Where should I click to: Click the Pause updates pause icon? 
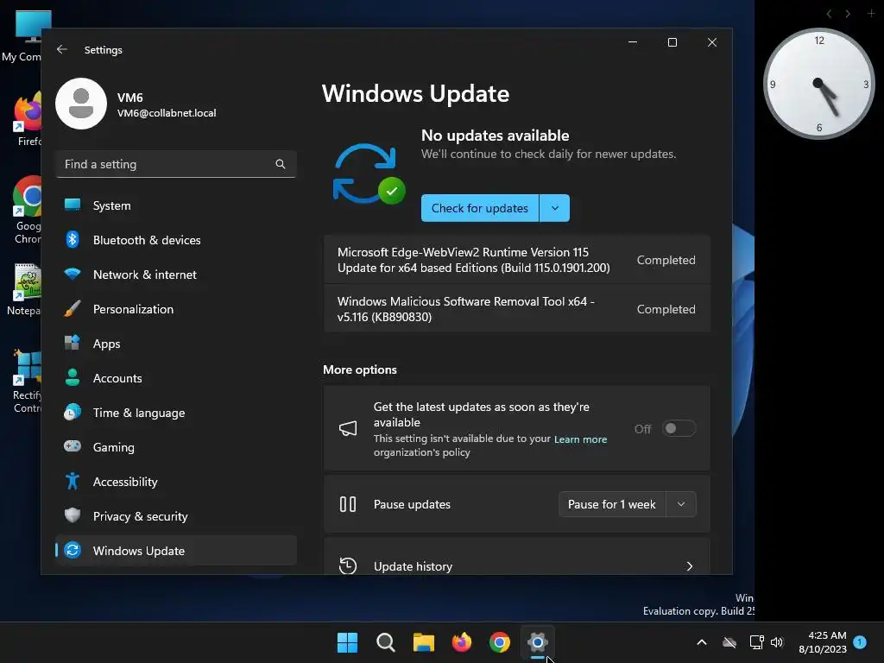pyautogui.click(x=348, y=504)
